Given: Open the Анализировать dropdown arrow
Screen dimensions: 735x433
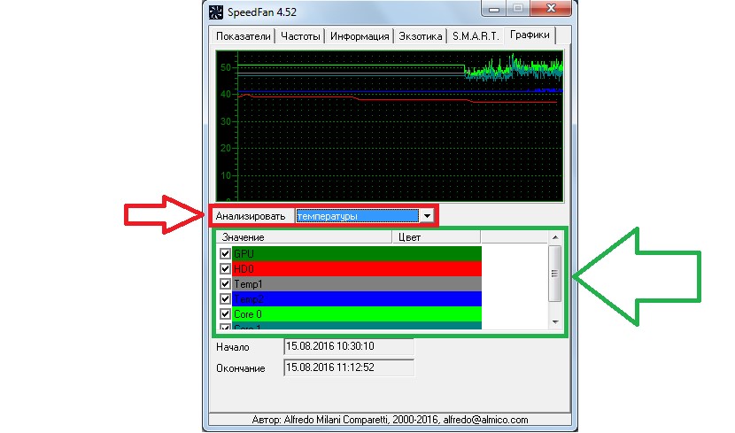Looking at the screenshot, I should click(x=427, y=216).
